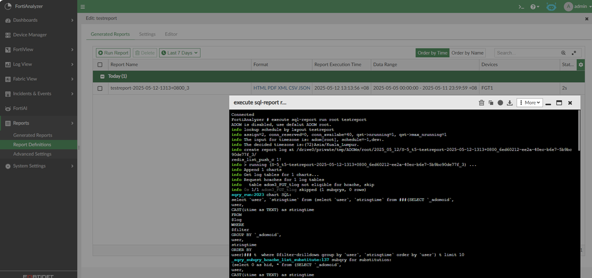This screenshot has height=278, width=592.
Task: Switch to Order by Name
Action: coord(467,53)
